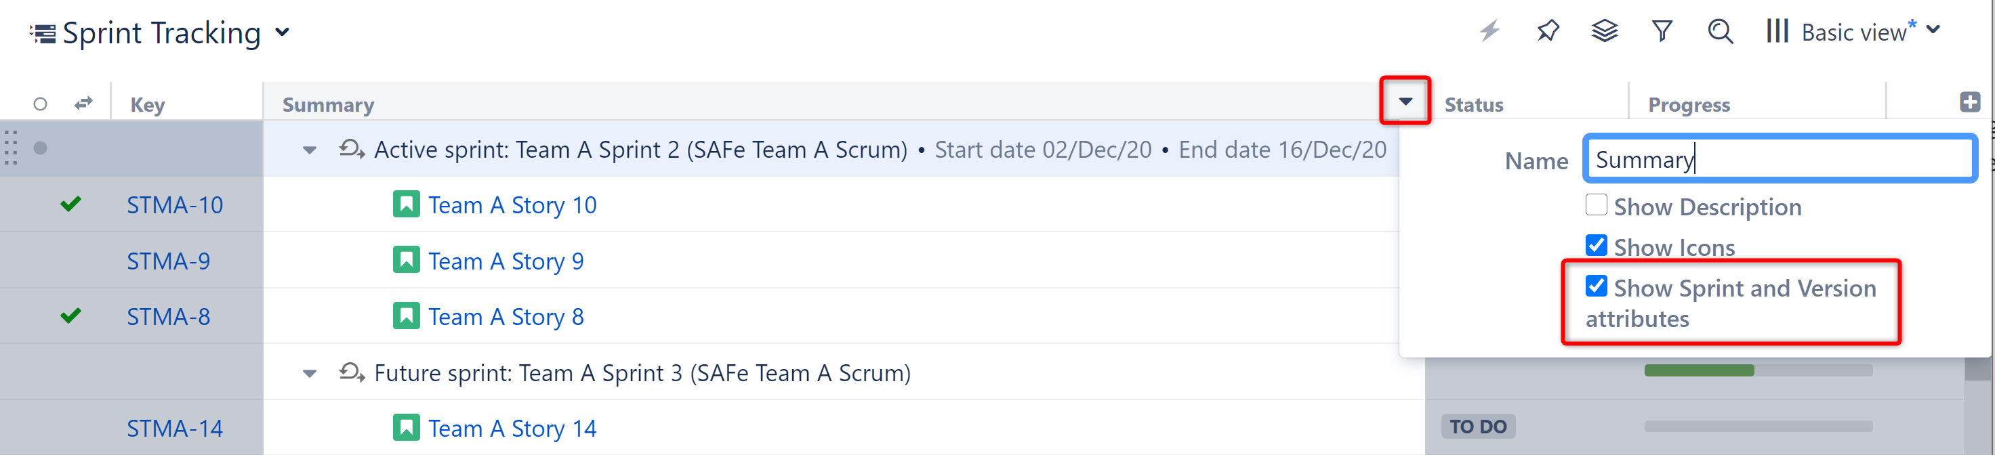Screen dimensions: 1995x455
Task: Collapse the Active sprint Team A Sprint 2 group
Action: (x=310, y=150)
